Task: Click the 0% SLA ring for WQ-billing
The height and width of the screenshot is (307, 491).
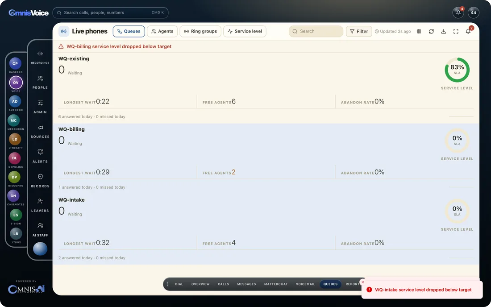Action: pos(457,141)
